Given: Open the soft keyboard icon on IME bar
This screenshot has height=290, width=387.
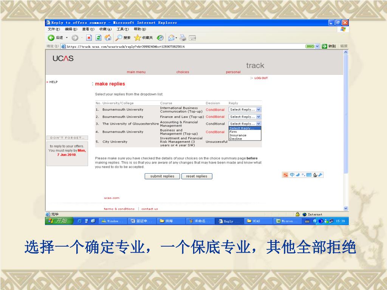Looking at the screenshot, I should (x=309, y=175).
